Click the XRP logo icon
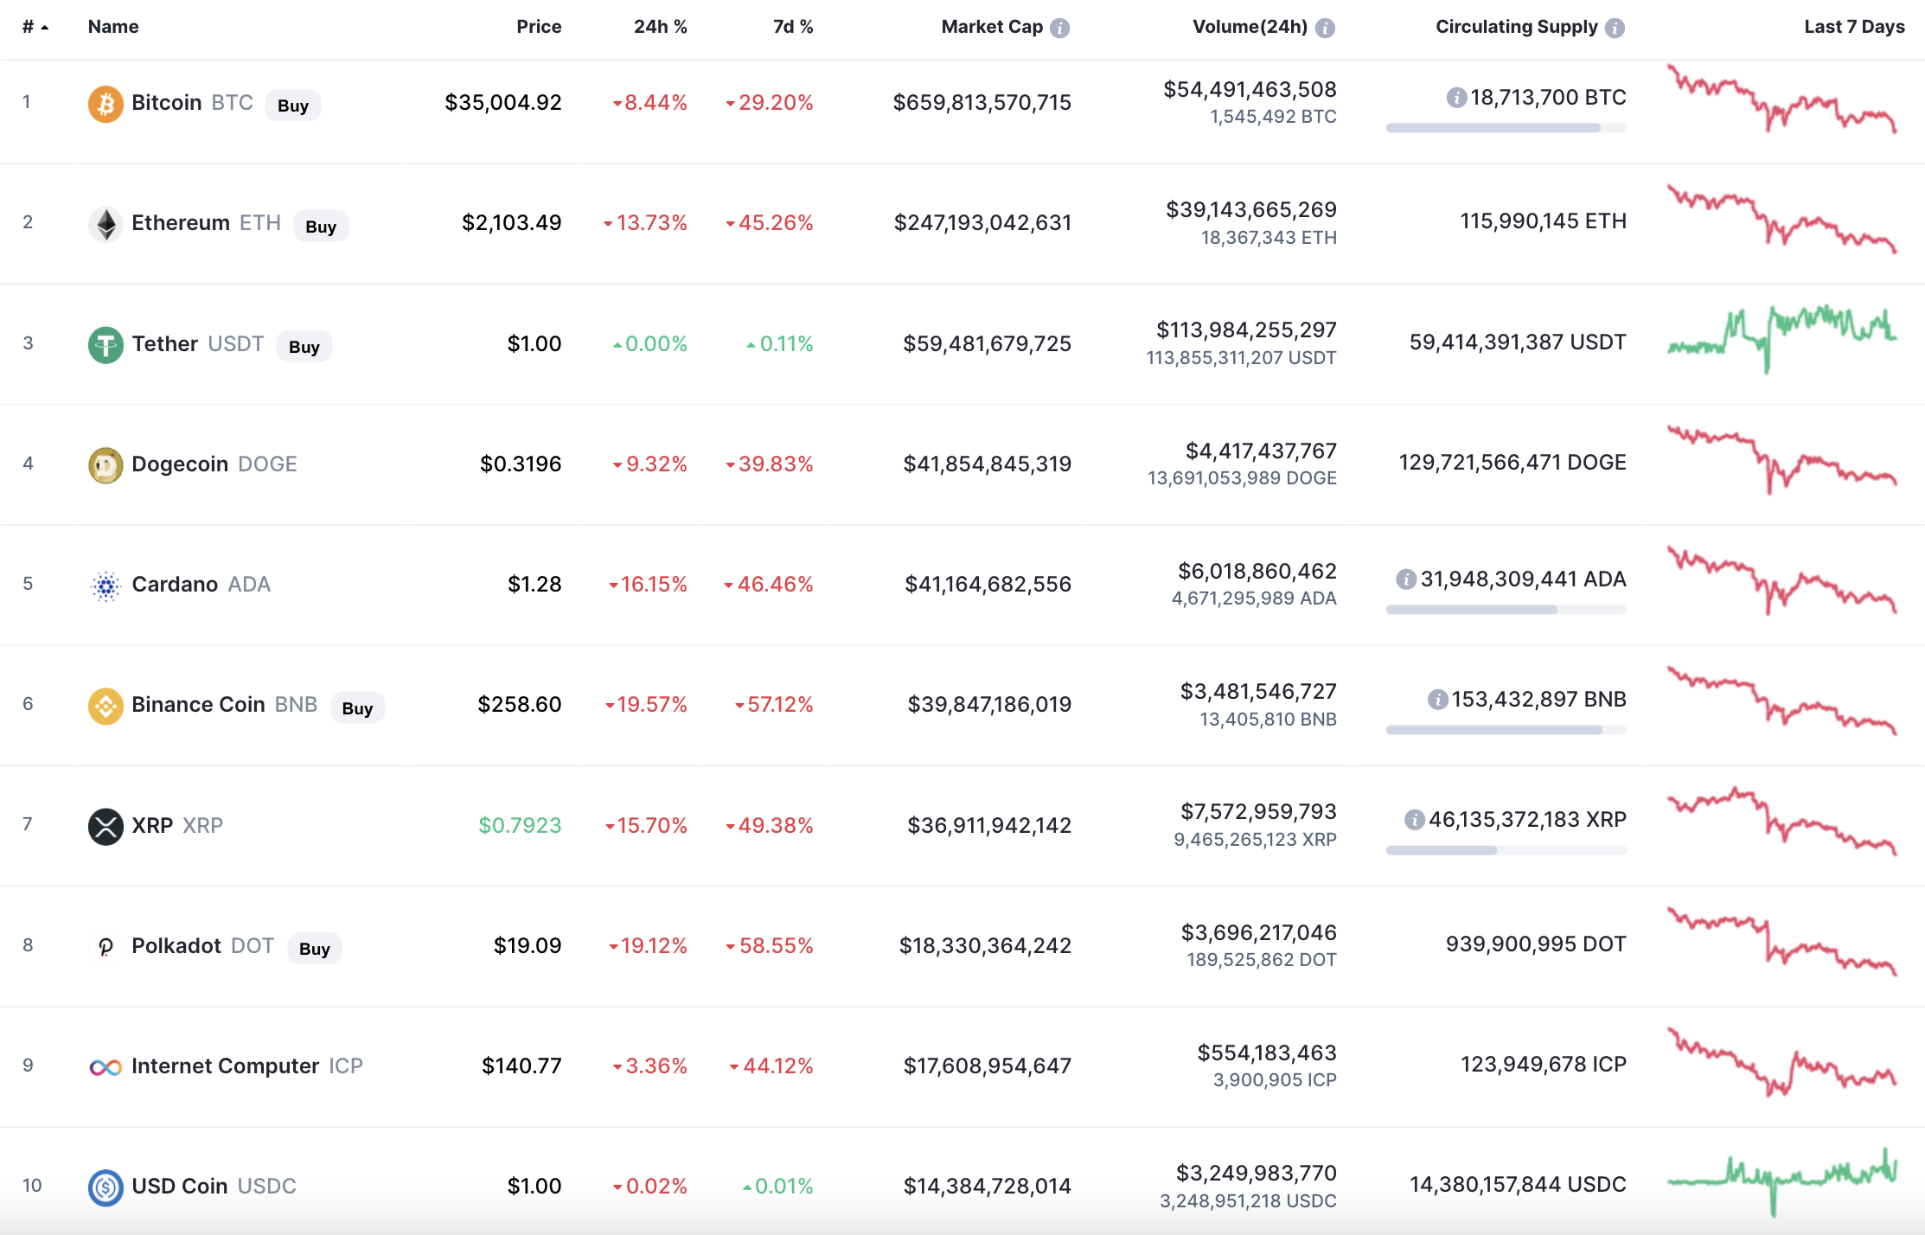The width and height of the screenshot is (1925, 1235). (106, 826)
